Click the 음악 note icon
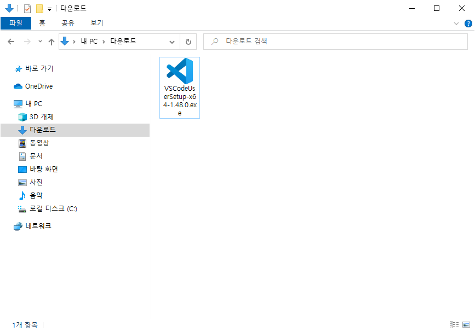 click(22, 196)
